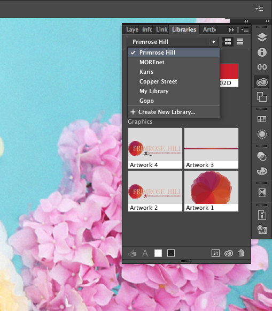Image resolution: width=272 pixels, height=311 pixels.
Task: Open the top bar options menu icon
Action: [259, 9]
